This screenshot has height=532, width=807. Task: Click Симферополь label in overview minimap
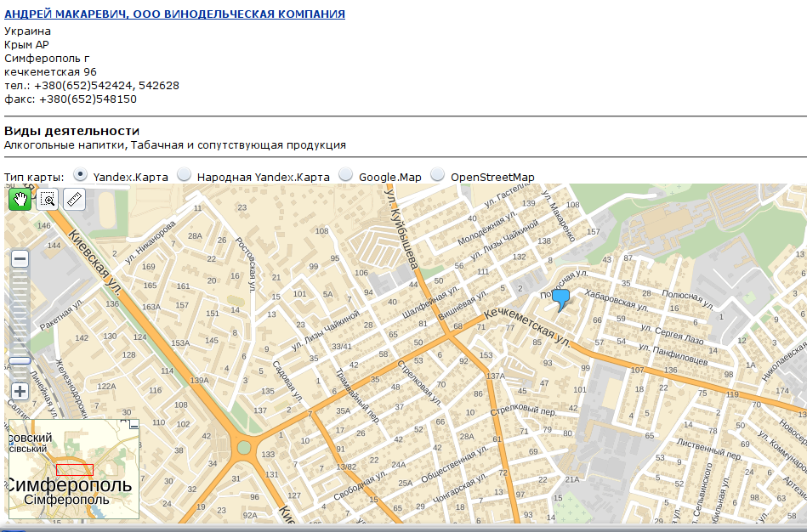point(70,485)
